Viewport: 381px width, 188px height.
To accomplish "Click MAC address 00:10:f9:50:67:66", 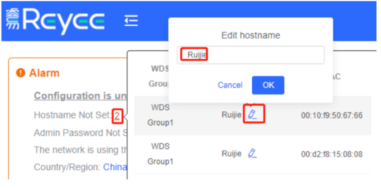I will click(332, 115).
